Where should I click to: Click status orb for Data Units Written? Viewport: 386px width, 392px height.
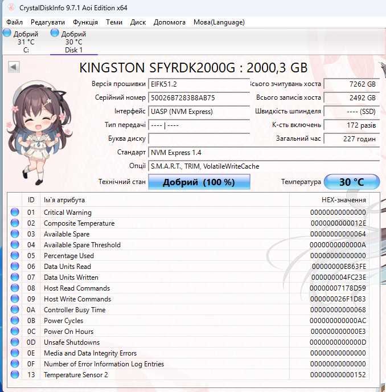coord(15,277)
